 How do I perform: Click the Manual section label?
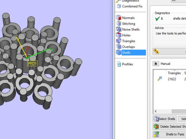(x=165, y=64)
